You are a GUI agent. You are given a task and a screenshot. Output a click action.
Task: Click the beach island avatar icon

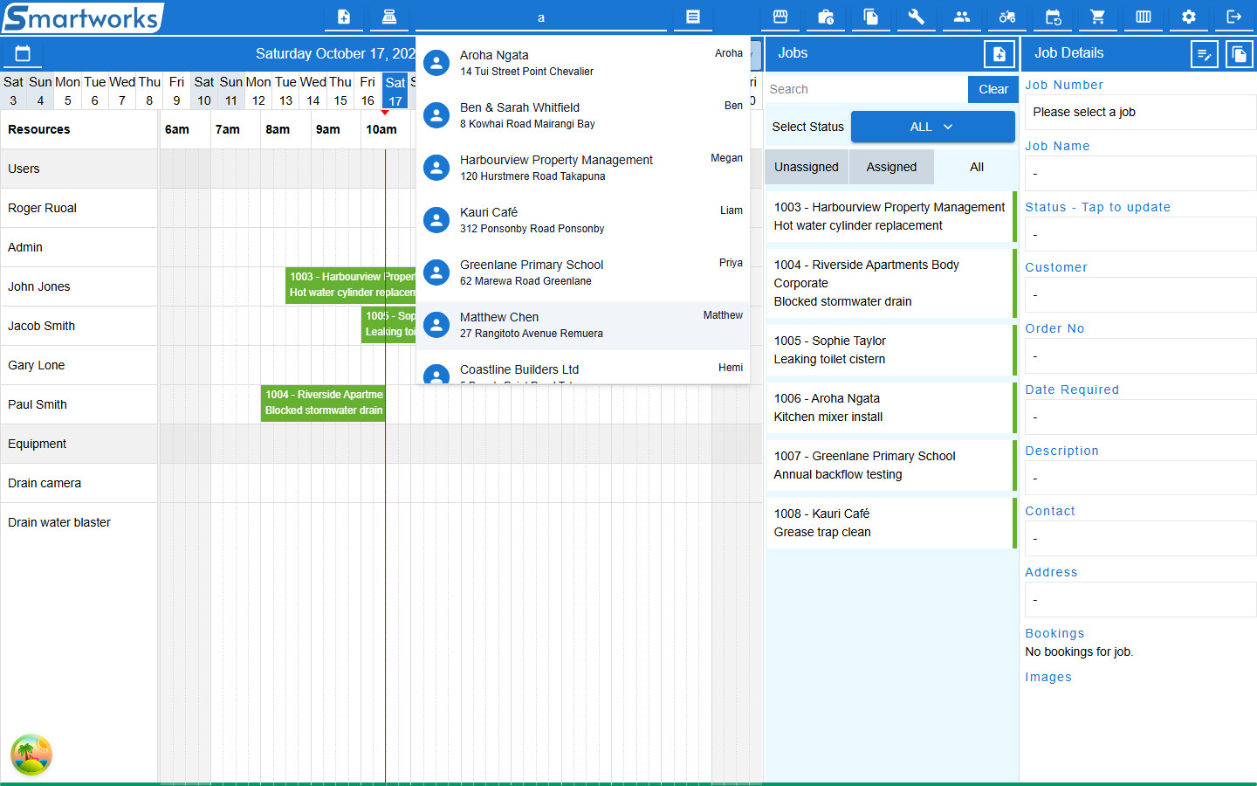point(31,755)
